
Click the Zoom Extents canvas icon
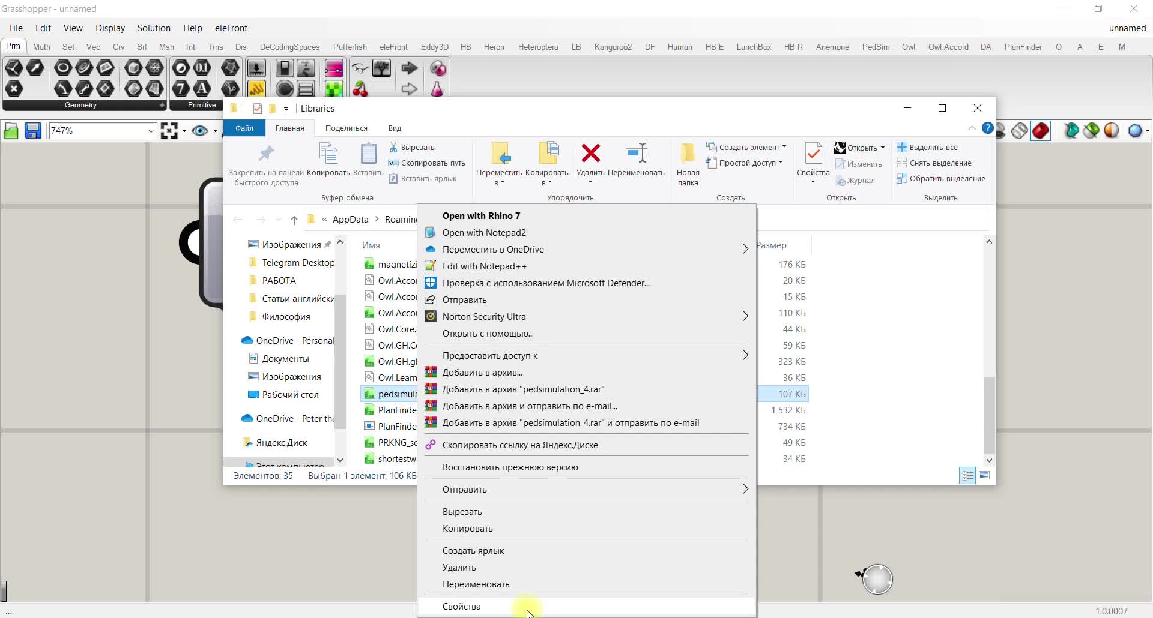click(169, 130)
